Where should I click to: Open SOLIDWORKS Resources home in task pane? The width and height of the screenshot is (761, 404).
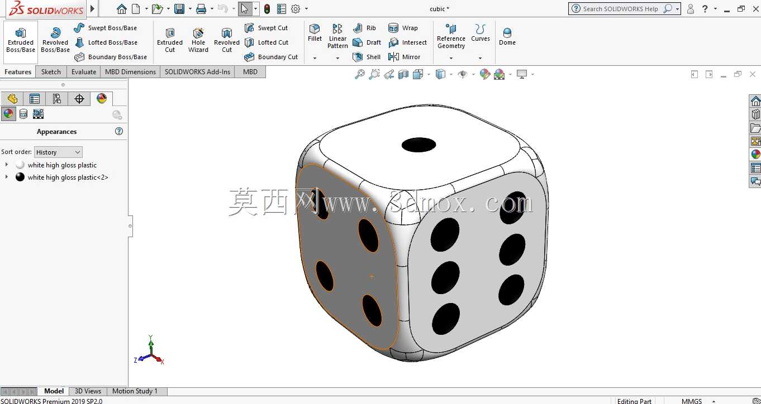[x=755, y=101]
